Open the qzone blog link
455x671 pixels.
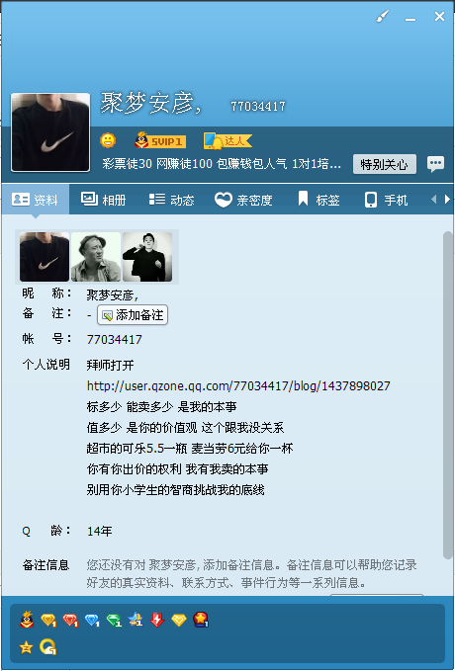[x=238, y=386]
